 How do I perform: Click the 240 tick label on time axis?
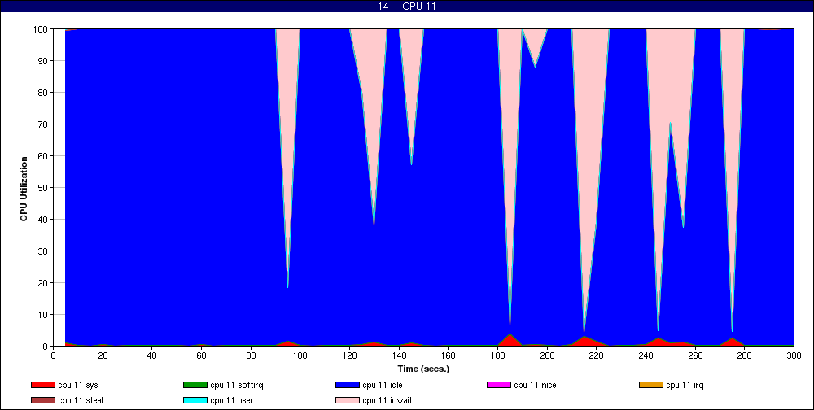[646, 355]
